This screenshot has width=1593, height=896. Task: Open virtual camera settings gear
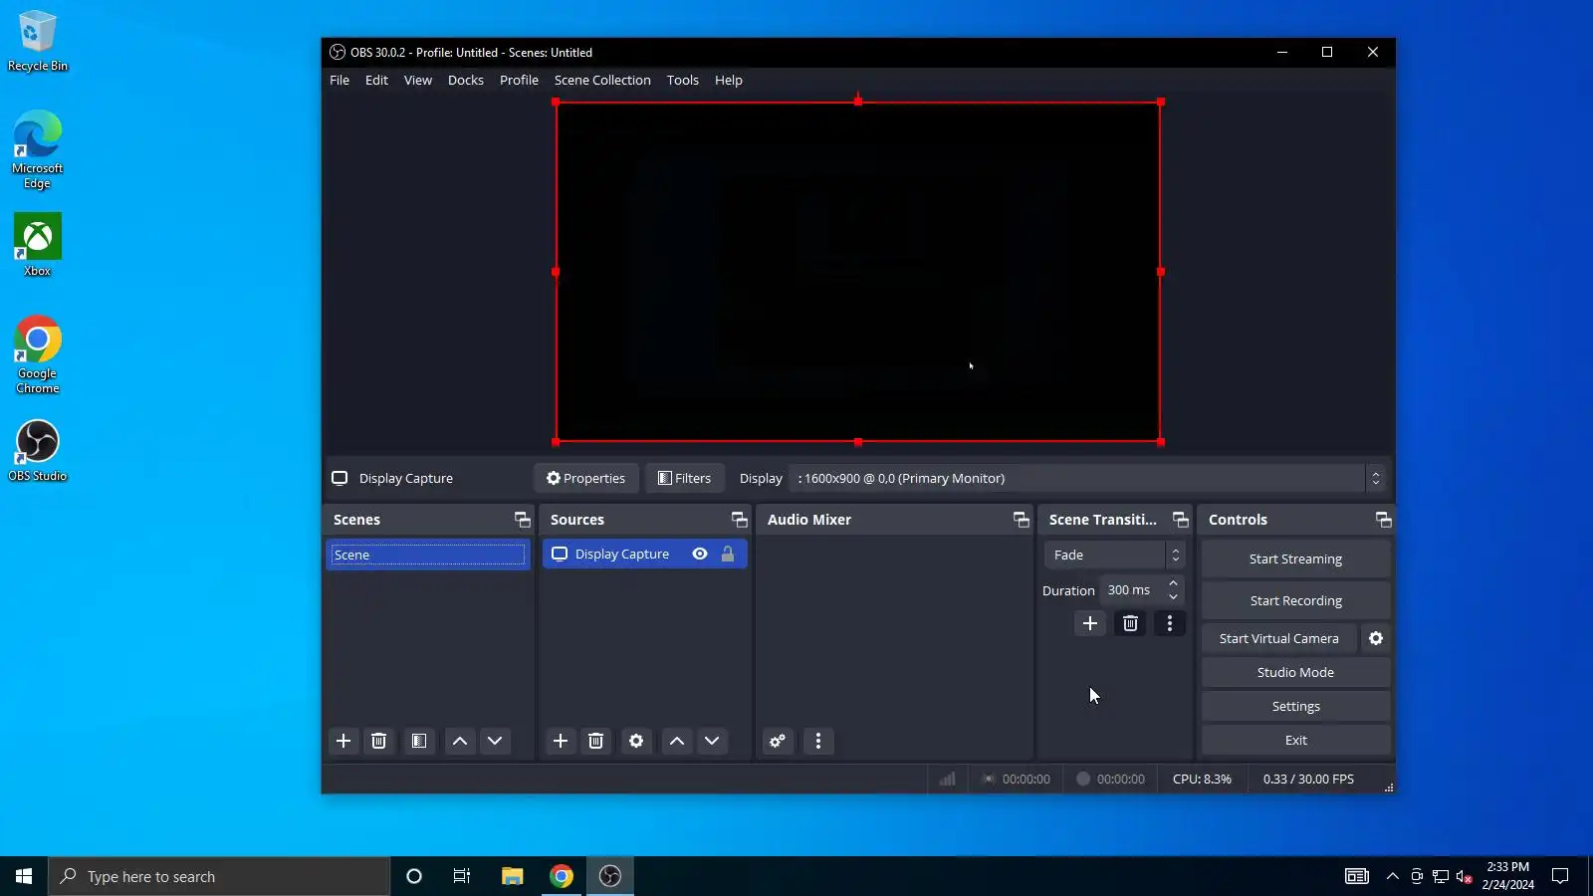pos(1376,638)
